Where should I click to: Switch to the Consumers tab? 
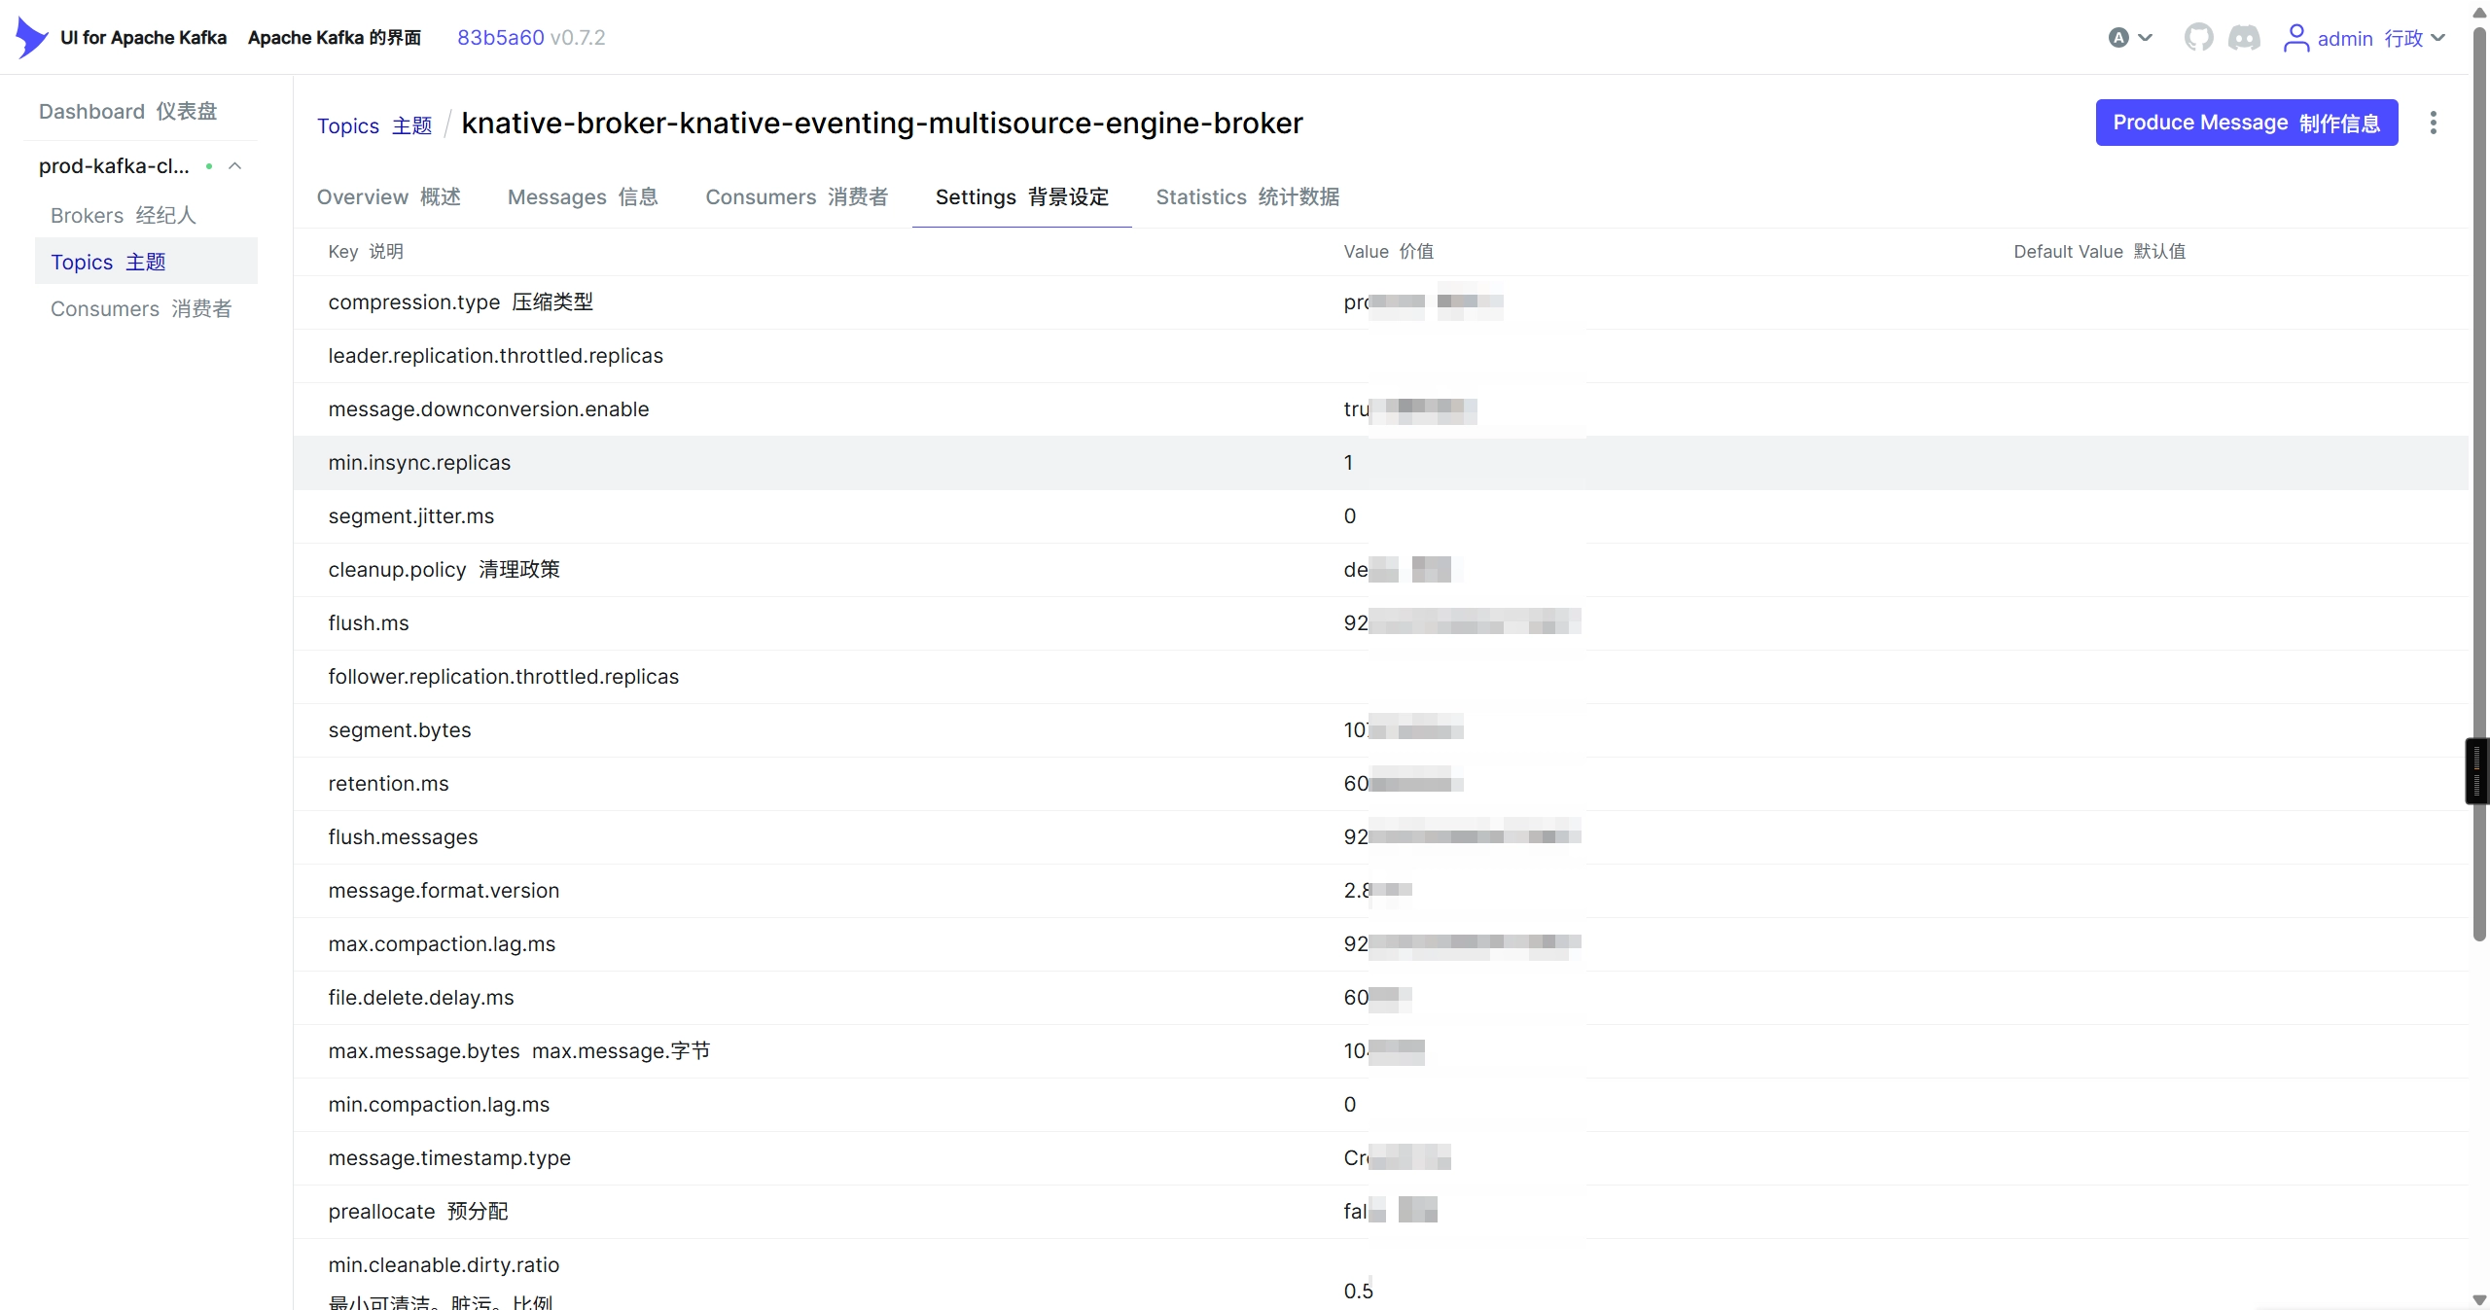coord(797,197)
